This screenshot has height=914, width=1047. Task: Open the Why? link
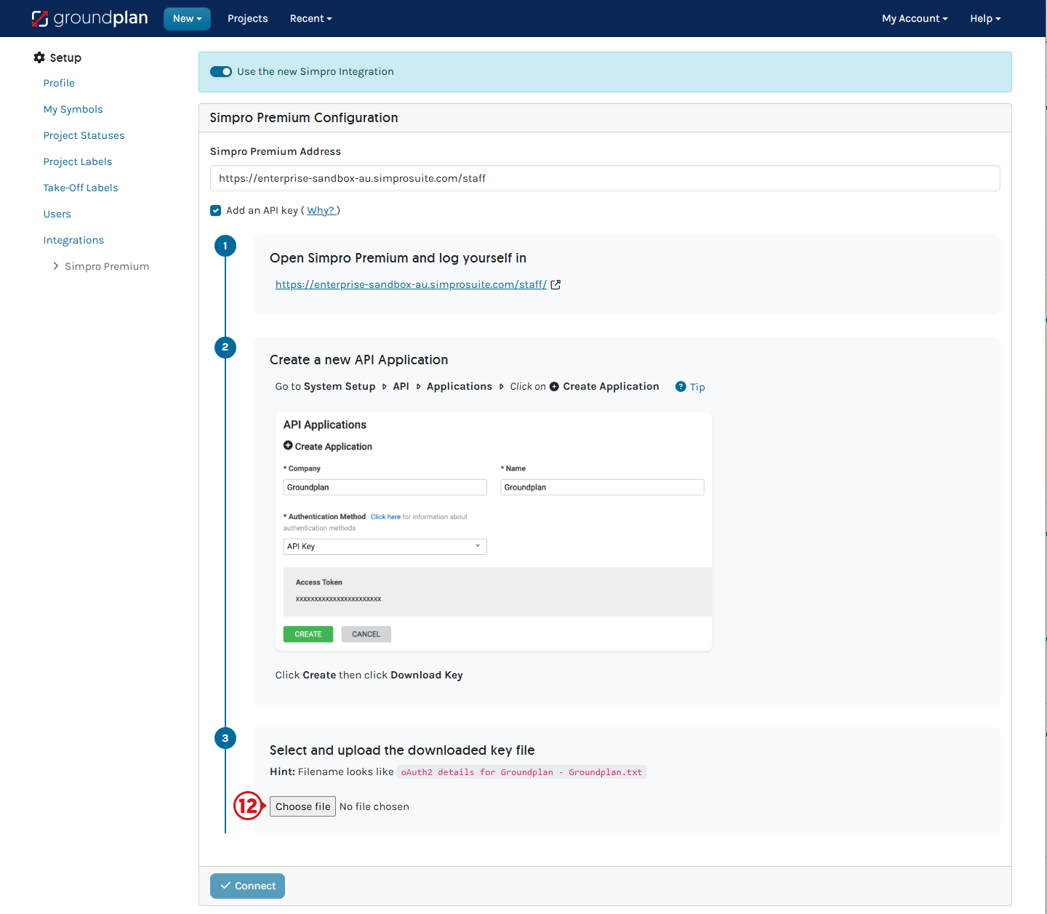(x=321, y=211)
